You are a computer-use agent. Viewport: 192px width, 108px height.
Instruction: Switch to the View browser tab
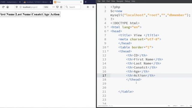click(x=68, y=2)
